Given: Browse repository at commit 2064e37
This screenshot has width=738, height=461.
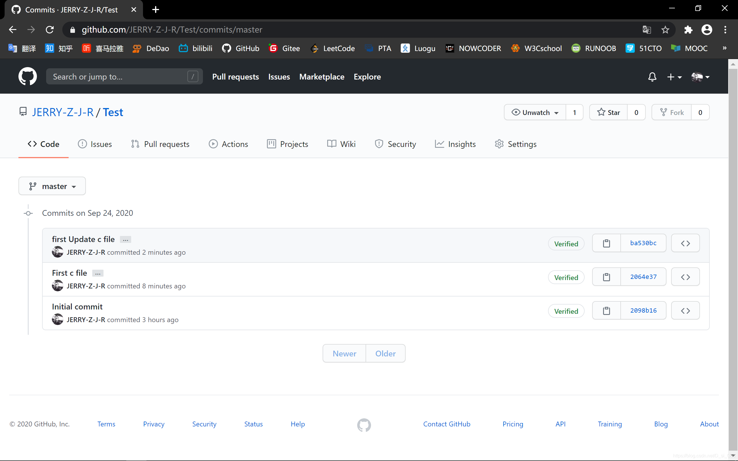Looking at the screenshot, I should click(x=685, y=277).
